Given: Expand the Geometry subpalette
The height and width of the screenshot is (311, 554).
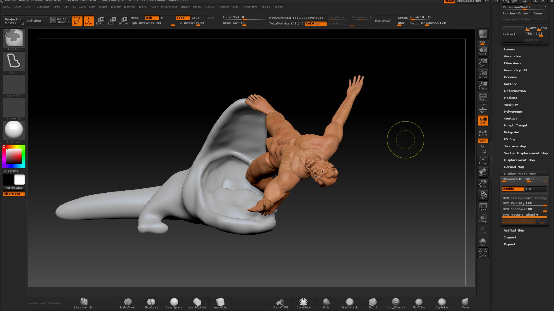Looking at the screenshot, I should tap(512, 56).
